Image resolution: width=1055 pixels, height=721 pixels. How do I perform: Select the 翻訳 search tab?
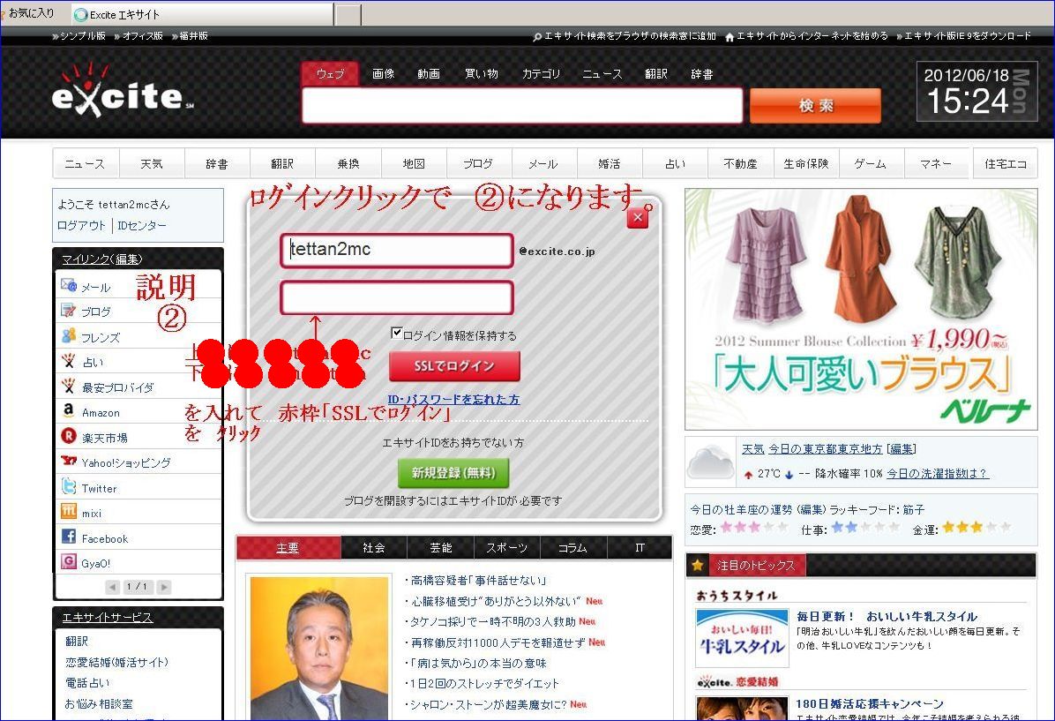coord(656,74)
